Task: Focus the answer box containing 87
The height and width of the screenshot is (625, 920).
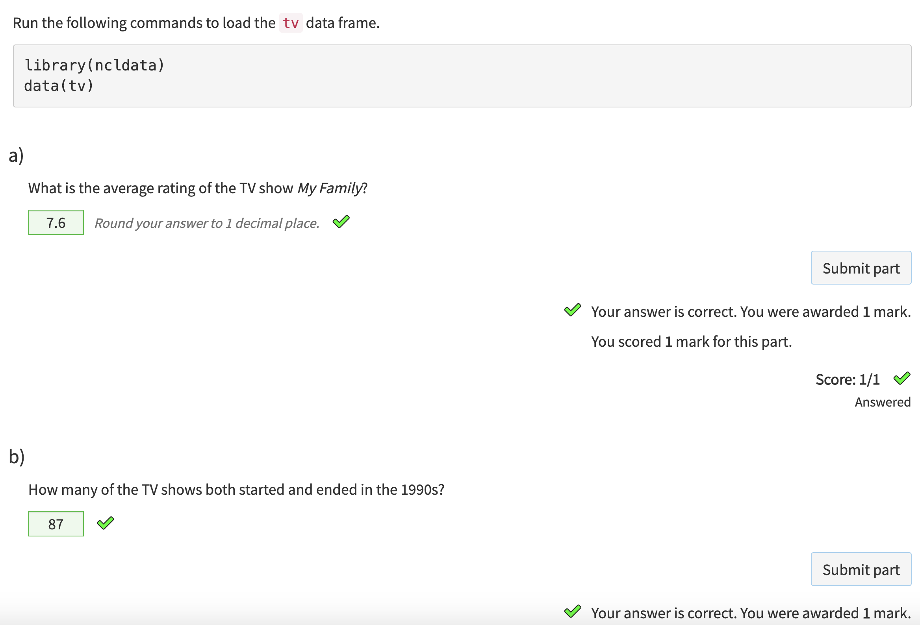Action: [x=56, y=524]
